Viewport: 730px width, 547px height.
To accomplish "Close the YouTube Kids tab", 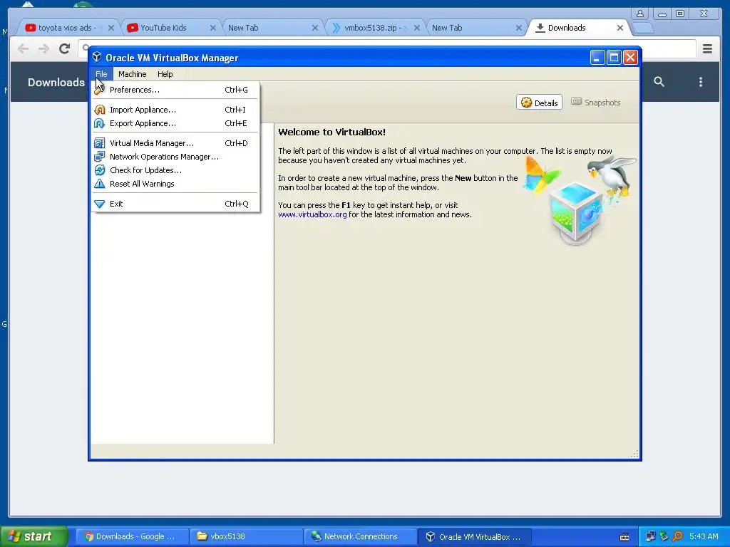I will click(x=212, y=28).
